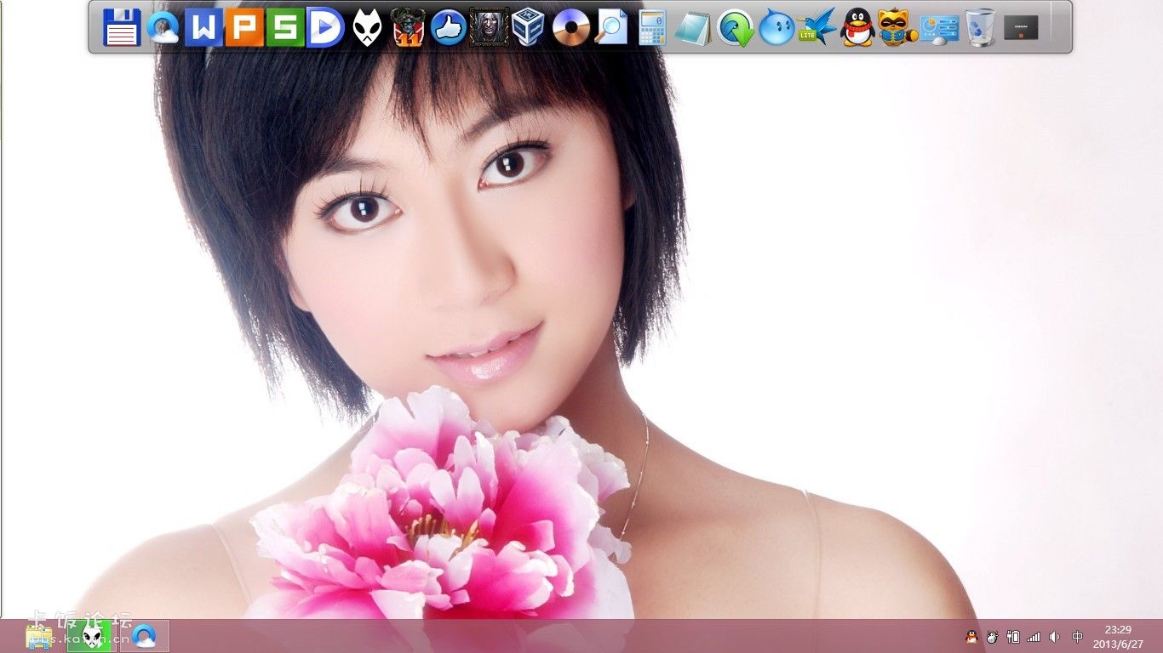Open the CD disc icon in dock
The width and height of the screenshot is (1163, 653).
click(570, 27)
